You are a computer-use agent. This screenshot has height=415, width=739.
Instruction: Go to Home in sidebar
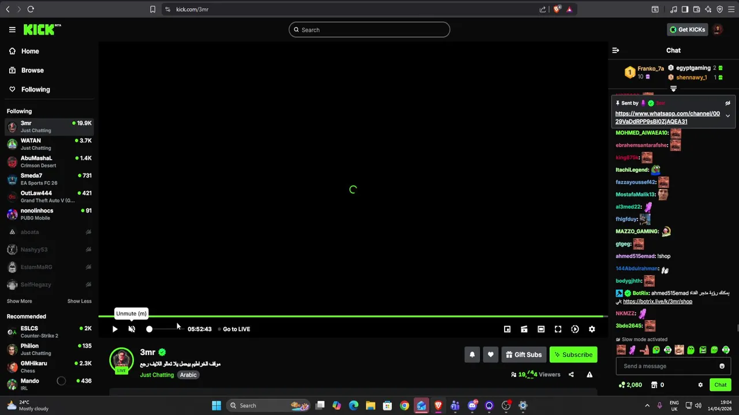tap(30, 51)
